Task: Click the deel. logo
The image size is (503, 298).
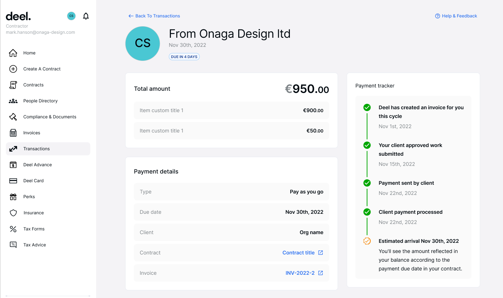Action: click(18, 16)
